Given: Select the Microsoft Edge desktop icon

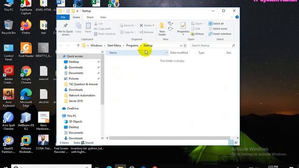Looking at the screenshot, I should click(x=26, y=98).
